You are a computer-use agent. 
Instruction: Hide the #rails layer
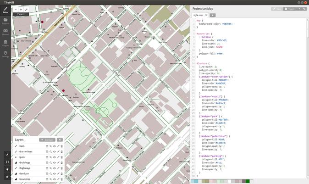click(x=55, y=146)
